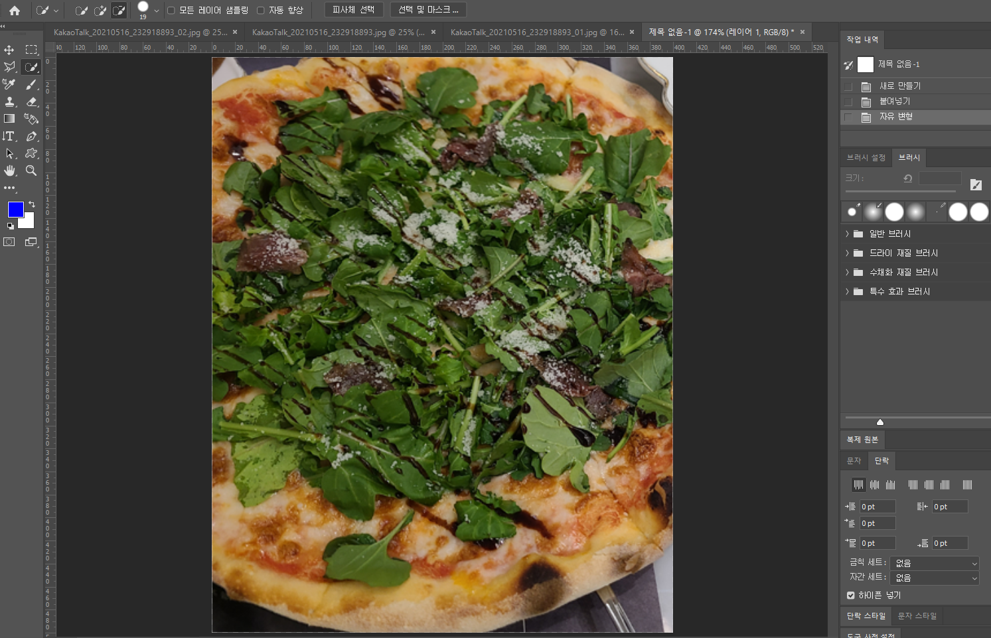The image size is (991, 638).
Task: Switch to KakaoTalk_20210516_232918893.jpg document tab
Action: [x=339, y=32]
